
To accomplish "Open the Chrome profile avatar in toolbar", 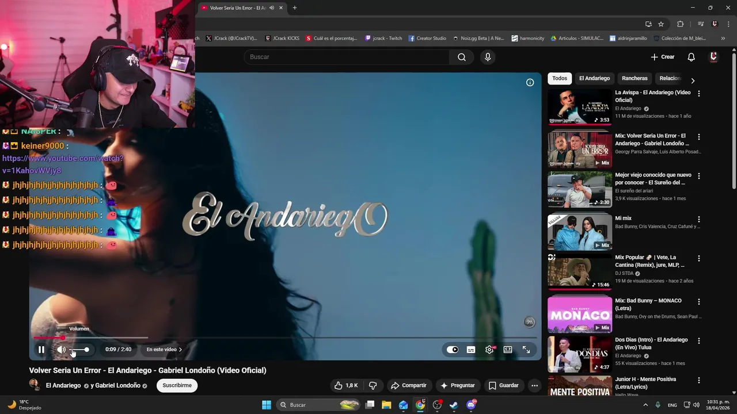I will coord(715,24).
